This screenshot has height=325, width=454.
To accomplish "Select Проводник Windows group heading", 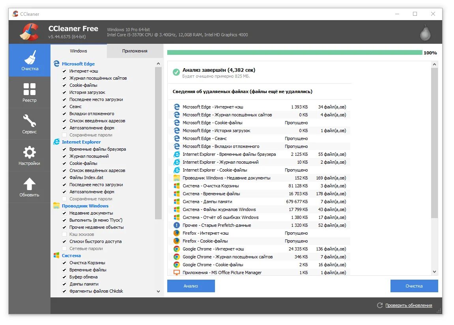I will click(x=85, y=206).
